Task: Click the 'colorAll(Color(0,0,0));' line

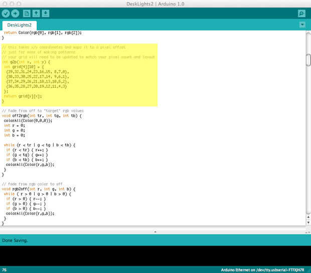Action: point(28,121)
